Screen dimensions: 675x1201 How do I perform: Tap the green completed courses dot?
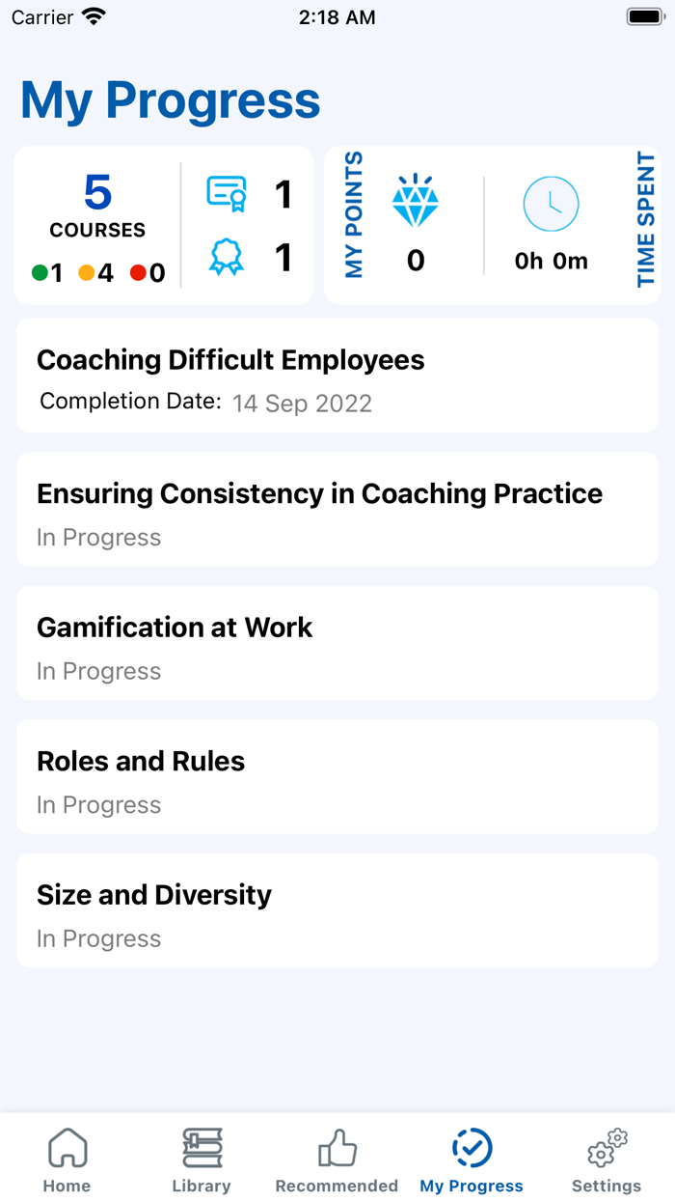coord(40,273)
